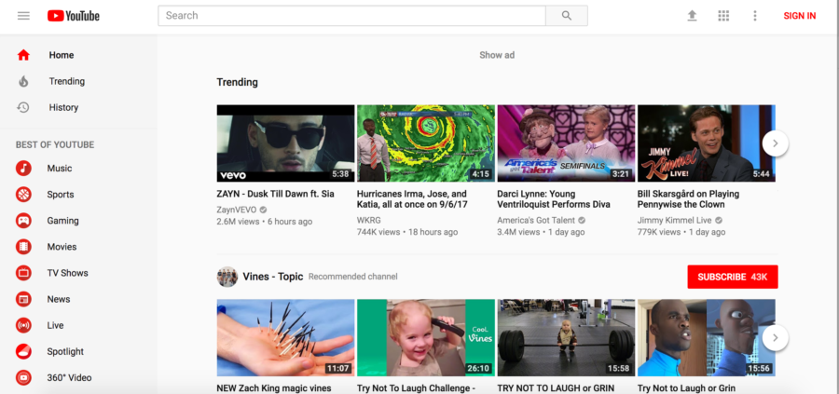Screen dimensions: 839x394
Task: Click Jimmy Kimmel Live verified badge
Action: click(719, 220)
